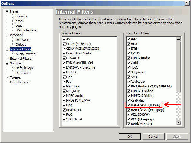Image resolution: width=191 pixels, height=143 pixels.
Task: Disable DVD2AVI Project File filter
Action: point(64,68)
